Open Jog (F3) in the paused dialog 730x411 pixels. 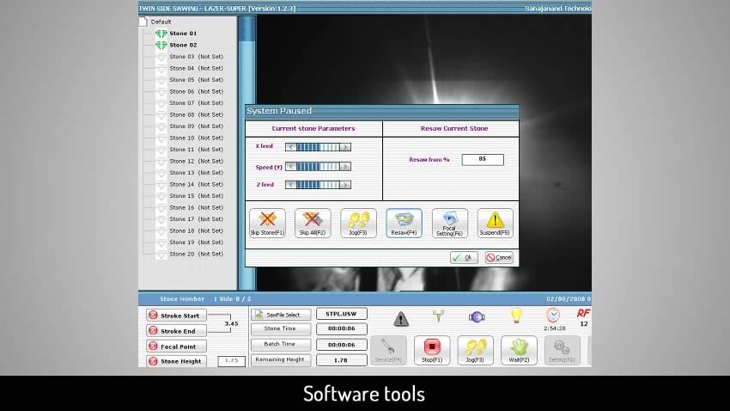[x=358, y=223]
